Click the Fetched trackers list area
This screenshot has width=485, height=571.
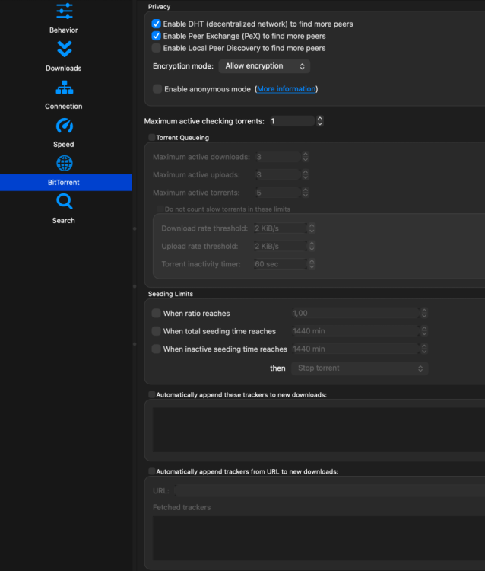319,538
